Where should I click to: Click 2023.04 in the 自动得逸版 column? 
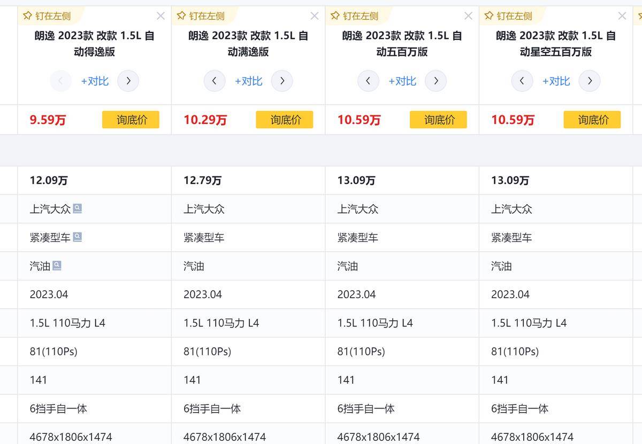click(49, 294)
